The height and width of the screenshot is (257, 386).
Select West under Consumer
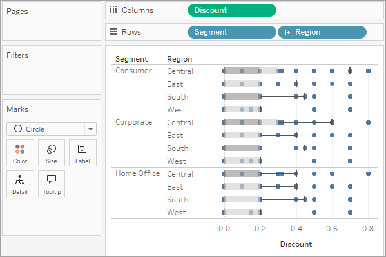[x=177, y=109]
